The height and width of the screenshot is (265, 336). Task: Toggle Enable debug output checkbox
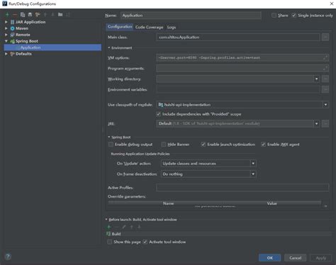click(x=111, y=145)
